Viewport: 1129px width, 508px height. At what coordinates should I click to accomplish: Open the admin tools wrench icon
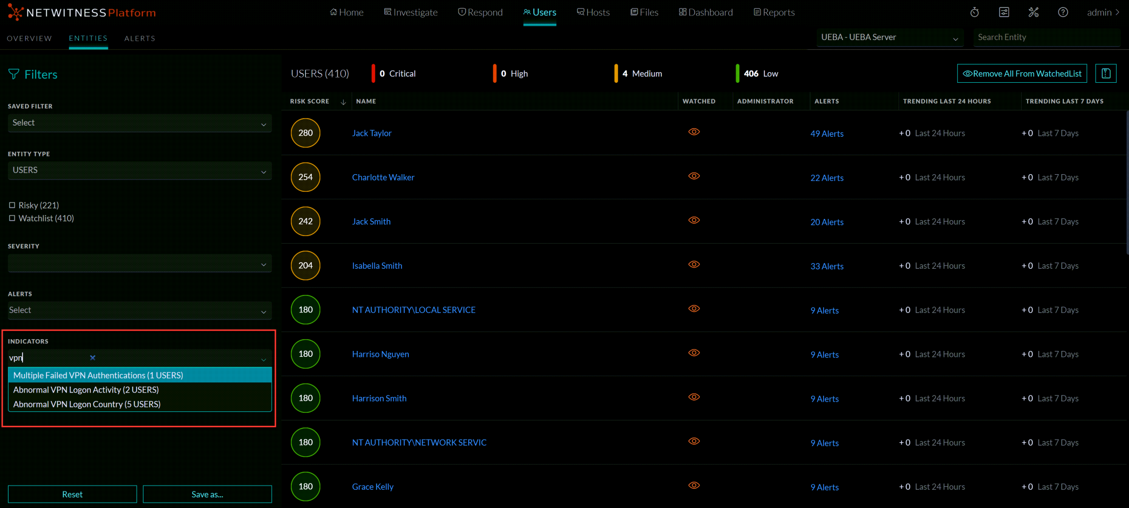1033,12
